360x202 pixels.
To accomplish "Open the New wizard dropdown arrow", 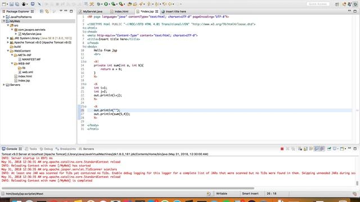I will pyautogui.click(x=7, y=4).
